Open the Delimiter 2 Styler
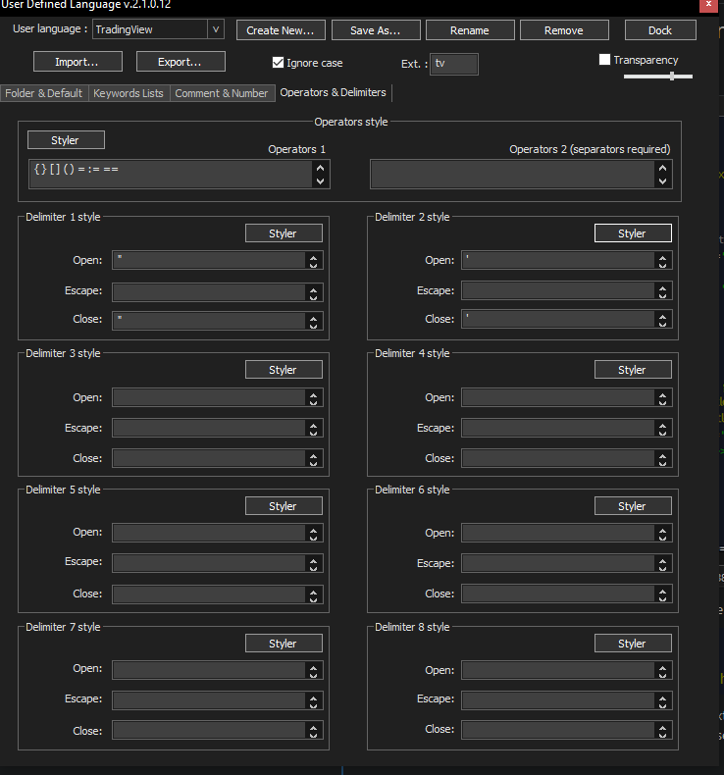 click(x=633, y=233)
